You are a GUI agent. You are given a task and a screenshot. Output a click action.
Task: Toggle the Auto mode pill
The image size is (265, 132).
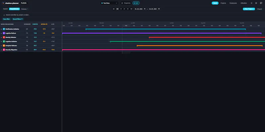(x=136, y=3)
